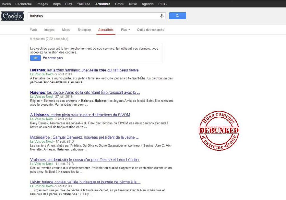Click the 2 août 2013 source line
Image resolution: width=286 pixels, height=200 pixels.
[x=51, y=74]
